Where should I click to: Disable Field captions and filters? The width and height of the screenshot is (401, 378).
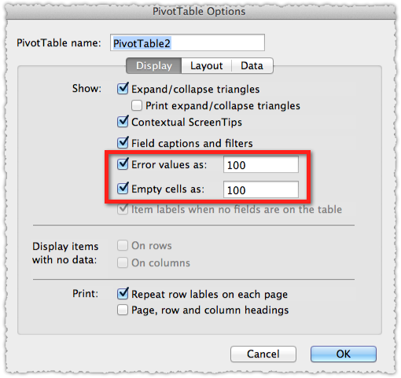(123, 143)
